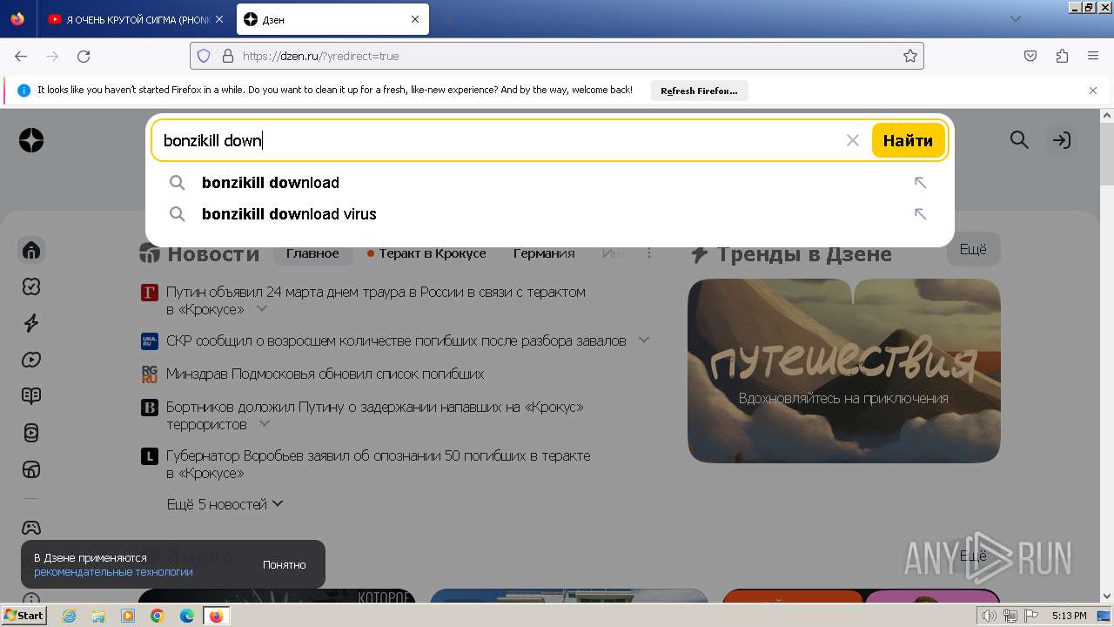Open the Путешествия trend card
Image resolution: width=1114 pixels, height=627 pixels.
tap(843, 371)
